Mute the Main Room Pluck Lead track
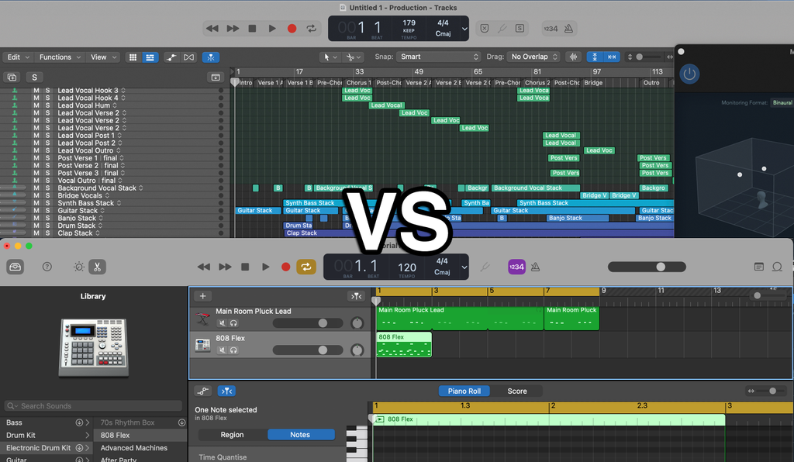 tap(223, 323)
